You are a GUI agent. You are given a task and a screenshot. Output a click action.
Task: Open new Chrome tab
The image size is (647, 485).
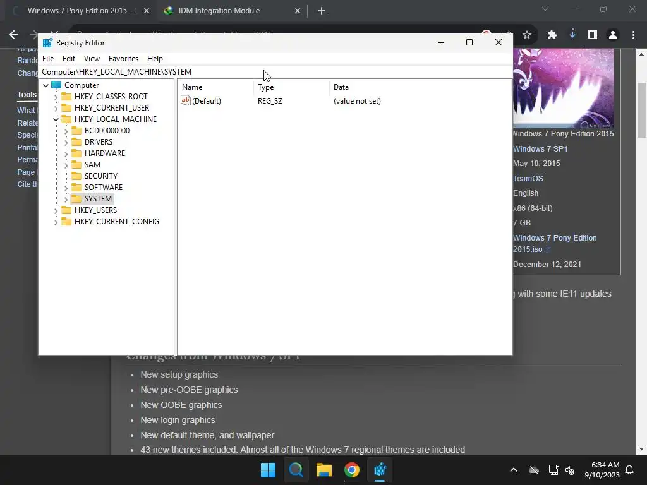coord(322,11)
